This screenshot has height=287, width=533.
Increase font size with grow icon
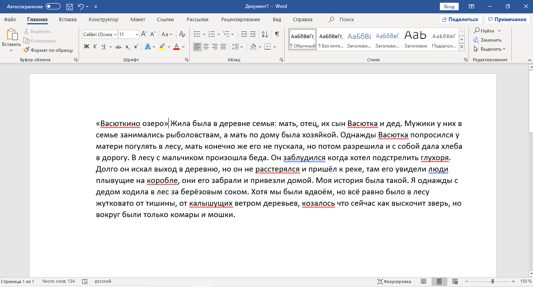click(144, 34)
